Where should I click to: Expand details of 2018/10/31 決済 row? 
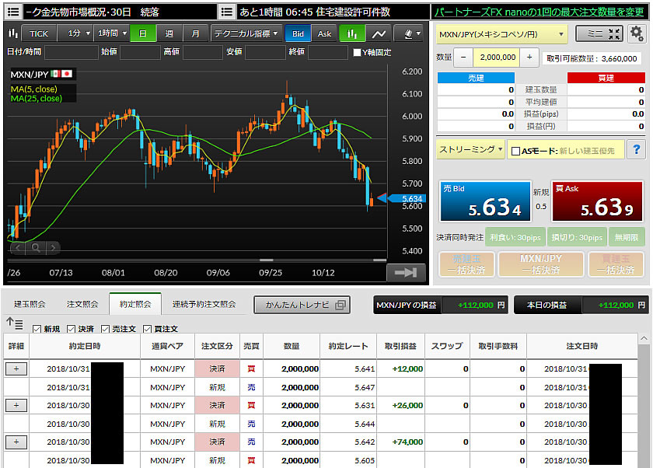(16, 368)
